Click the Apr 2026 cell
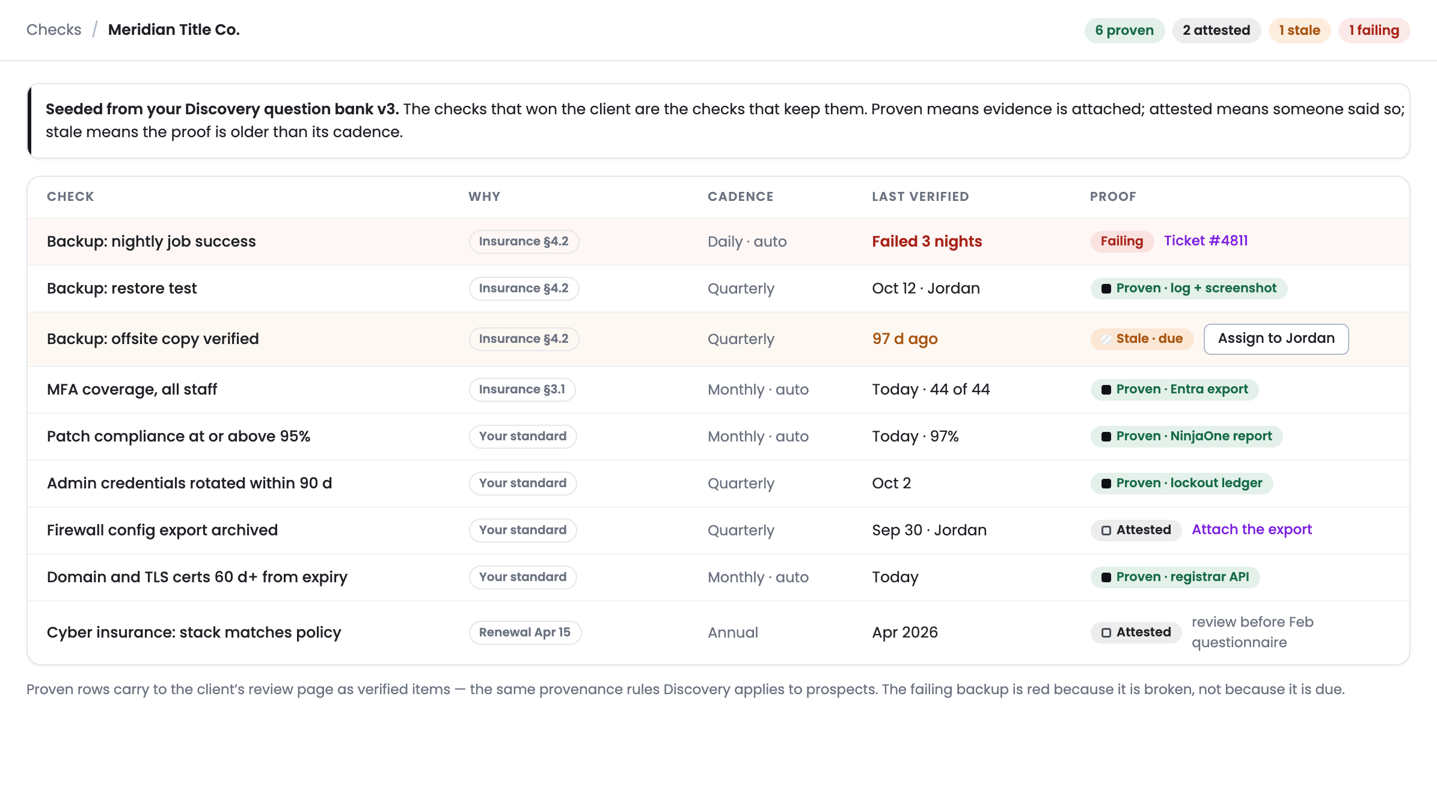The width and height of the screenshot is (1437, 794). tap(905, 632)
